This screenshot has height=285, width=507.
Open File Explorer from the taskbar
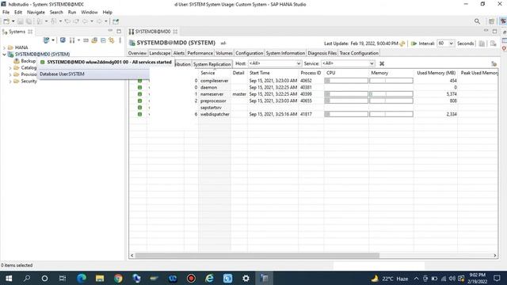pyautogui.click(x=100, y=278)
